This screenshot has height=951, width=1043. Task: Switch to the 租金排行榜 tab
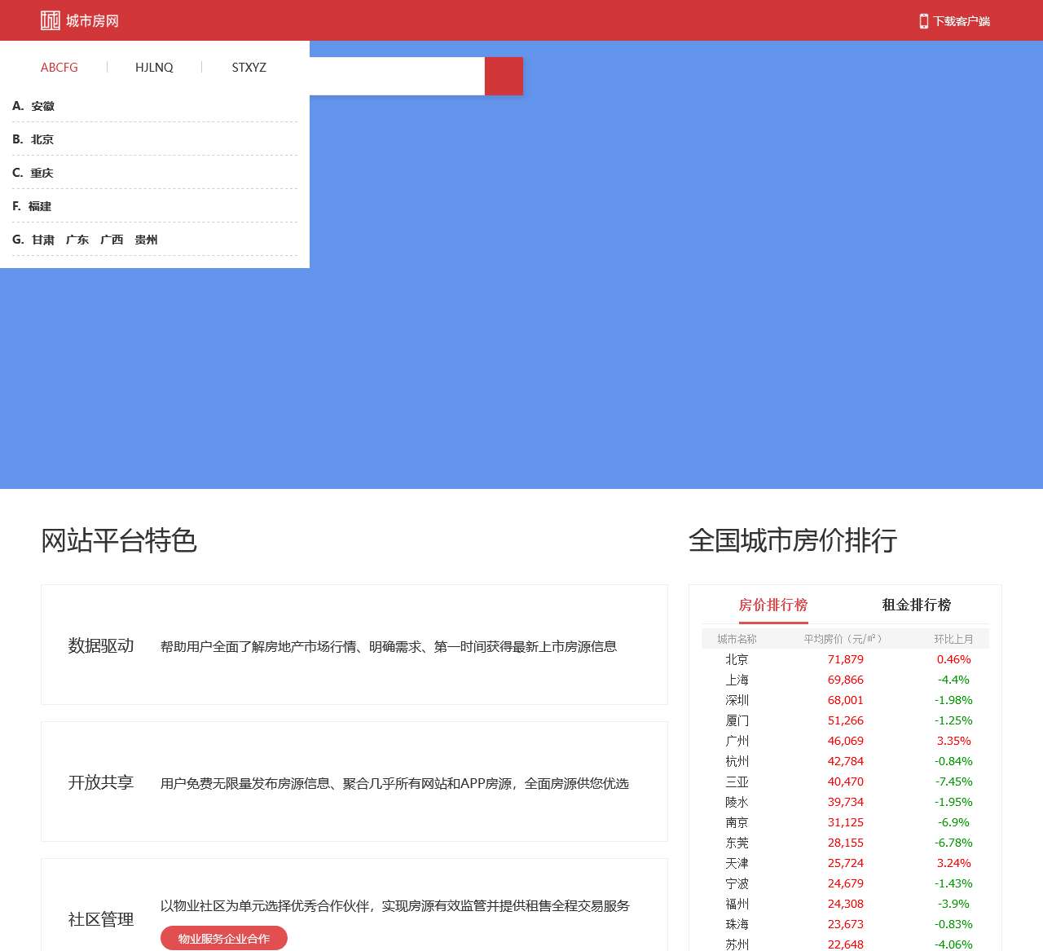point(917,605)
